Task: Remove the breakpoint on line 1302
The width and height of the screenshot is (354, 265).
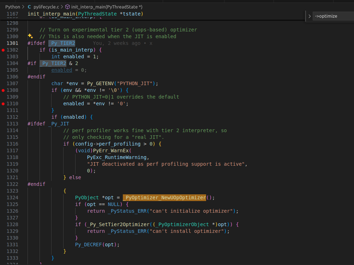Action: pyautogui.click(x=3, y=50)
